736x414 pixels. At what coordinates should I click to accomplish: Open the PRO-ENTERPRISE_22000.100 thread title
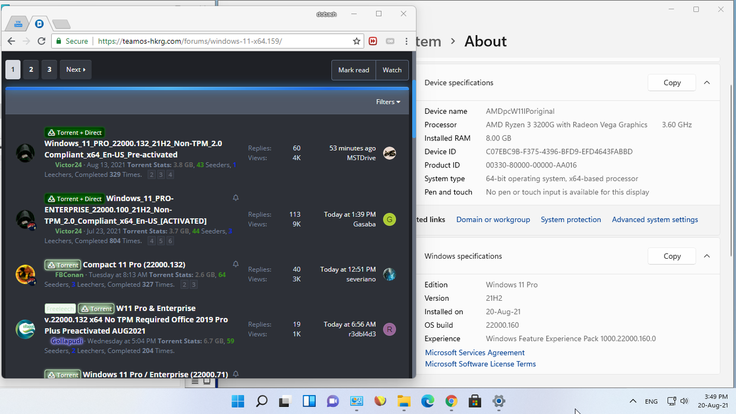tap(125, 210)
